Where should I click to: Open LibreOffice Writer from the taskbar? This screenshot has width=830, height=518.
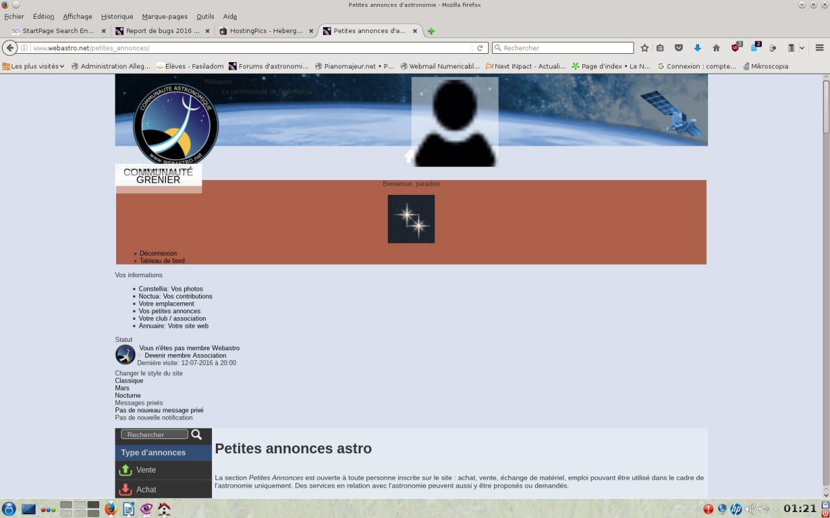pyautogui.click(x=129, y=509)
